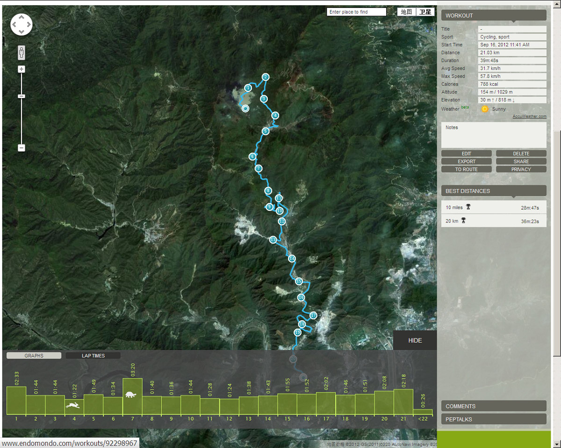This screenshot has width=561, height=448.
Task: Open the AccuWeather.com link
Action: point(529,117)
